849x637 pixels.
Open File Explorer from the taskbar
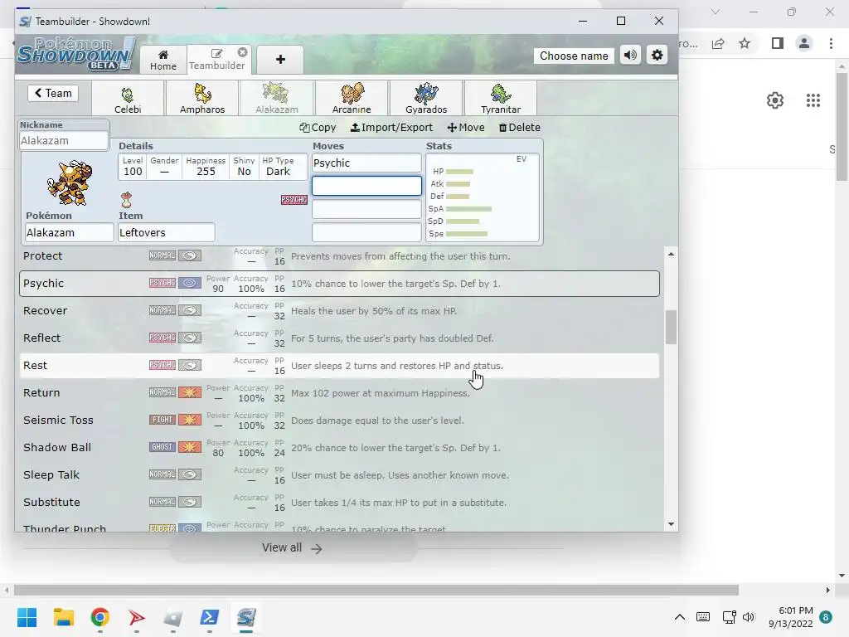click(63, 617)
